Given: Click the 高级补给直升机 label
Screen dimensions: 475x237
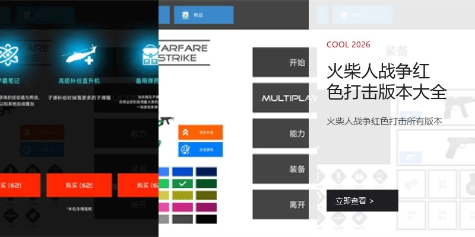Looking at the screenshot, I should (79, 81).
